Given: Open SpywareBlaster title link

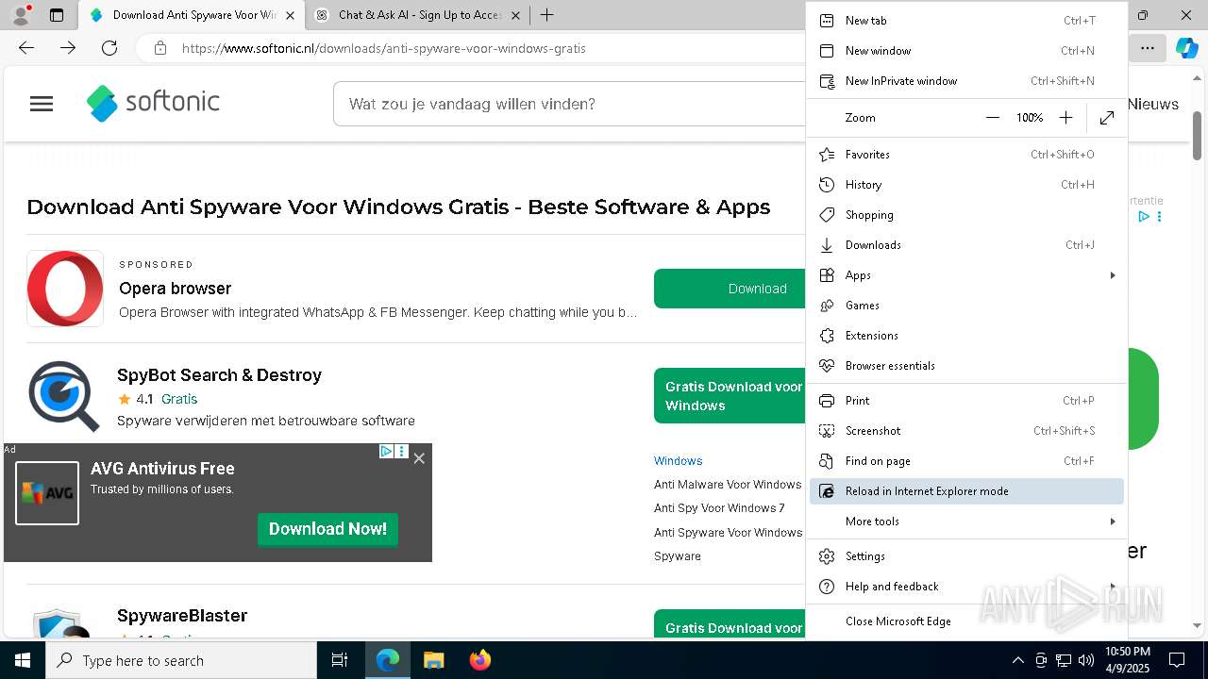Looking at the screenshot, I should click(x=182, y=616).
